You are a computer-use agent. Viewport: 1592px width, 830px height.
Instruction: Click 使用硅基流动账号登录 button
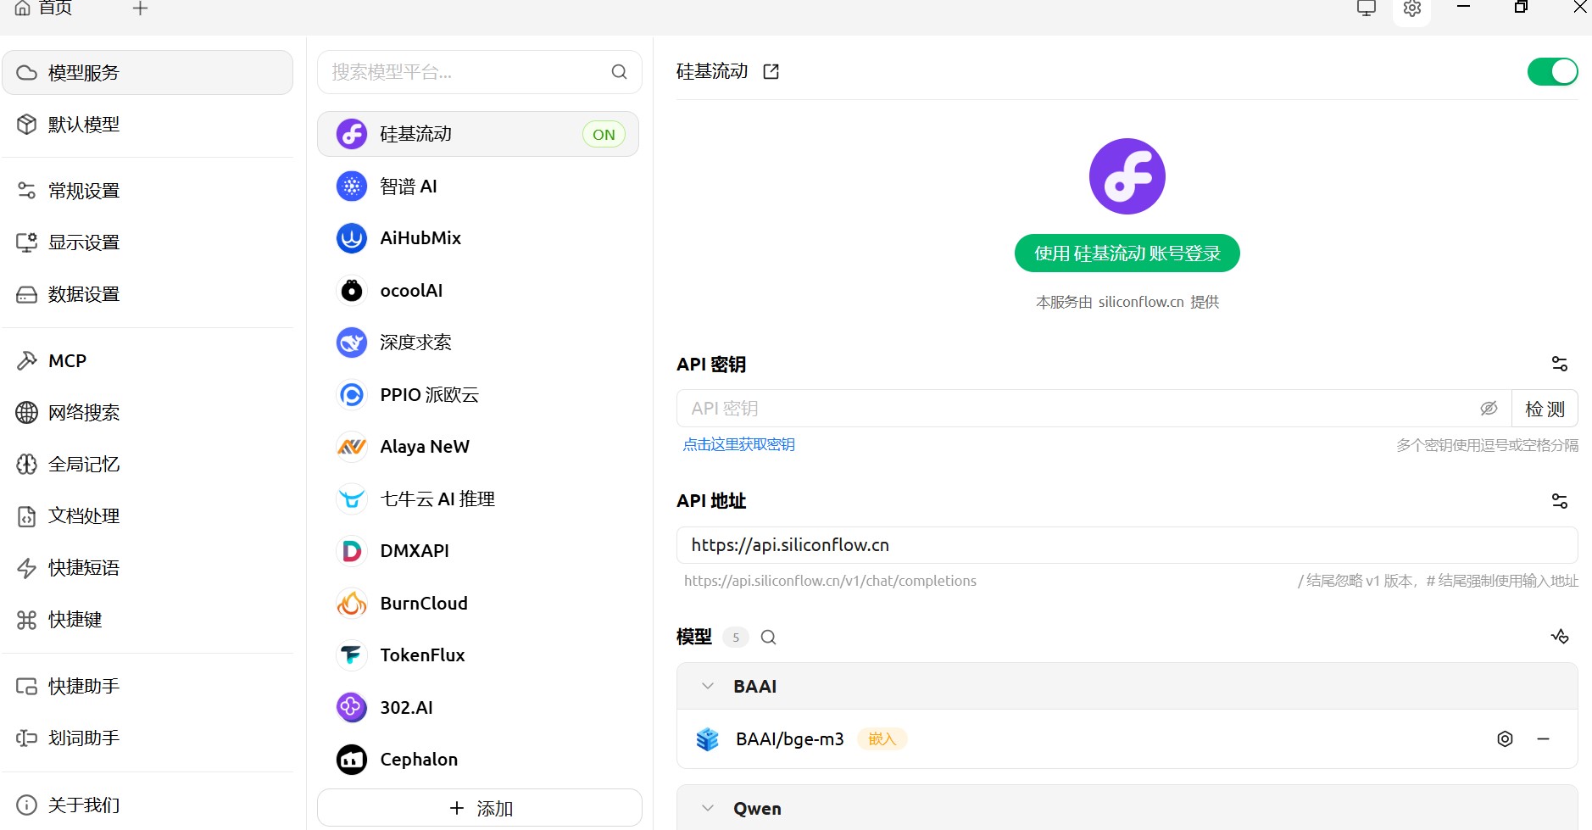pyautogui.click(x=1127, y=253)
